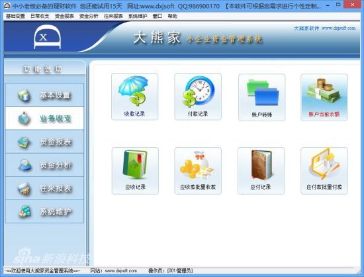Open 应收款批量收款 coins icon
The height and width of the screenshot is (277, 364).
(x=198, y=170)
